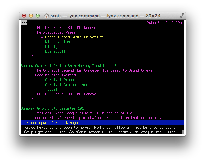205x163 pixels.
Task: Click P)rint in the bottom command line
Action: [x=59, y=132]
